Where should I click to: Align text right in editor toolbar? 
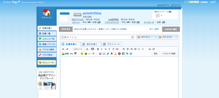pos(131,49)
